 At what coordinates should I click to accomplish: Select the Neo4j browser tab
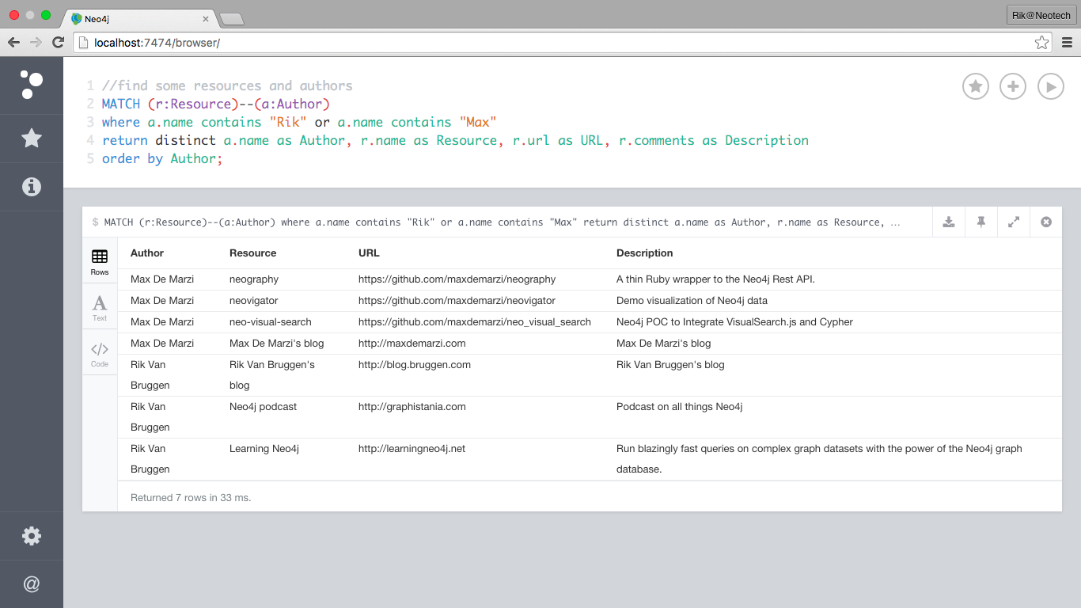tap(141, 17)
